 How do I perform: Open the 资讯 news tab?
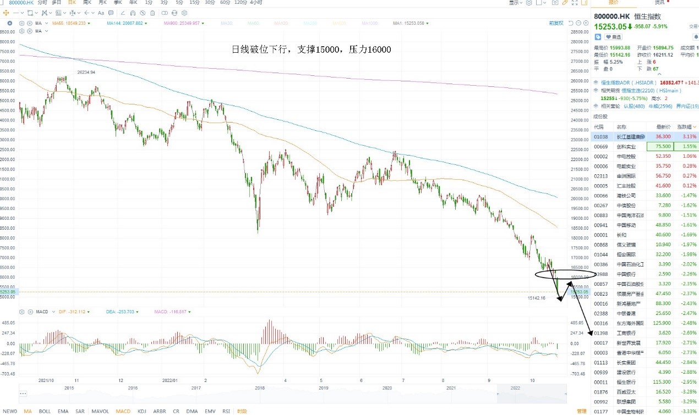660,3
